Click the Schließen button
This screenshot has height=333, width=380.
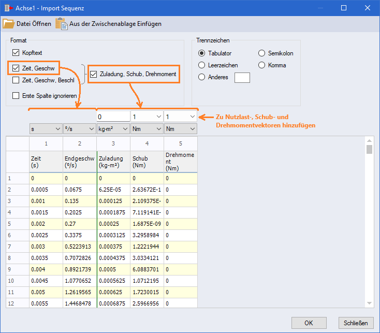pyautogui.click(x=356, y=323)
